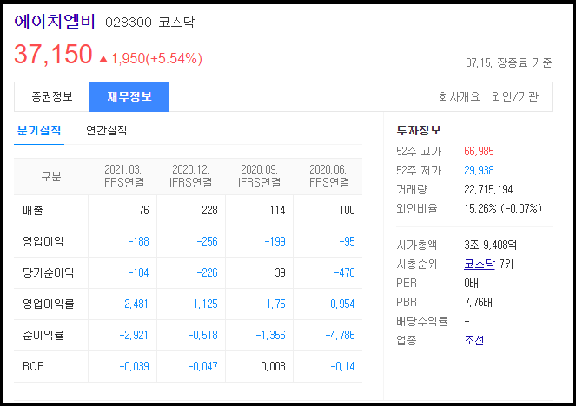Image resolution: width=576 pixels, height=406 pixels.
Task: Click the PER value 0배
Action: 471,283
